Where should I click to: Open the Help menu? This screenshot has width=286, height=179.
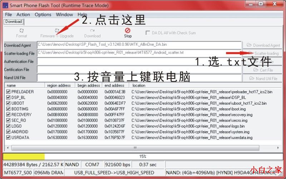pyautogui.click(x=82, y=14)
